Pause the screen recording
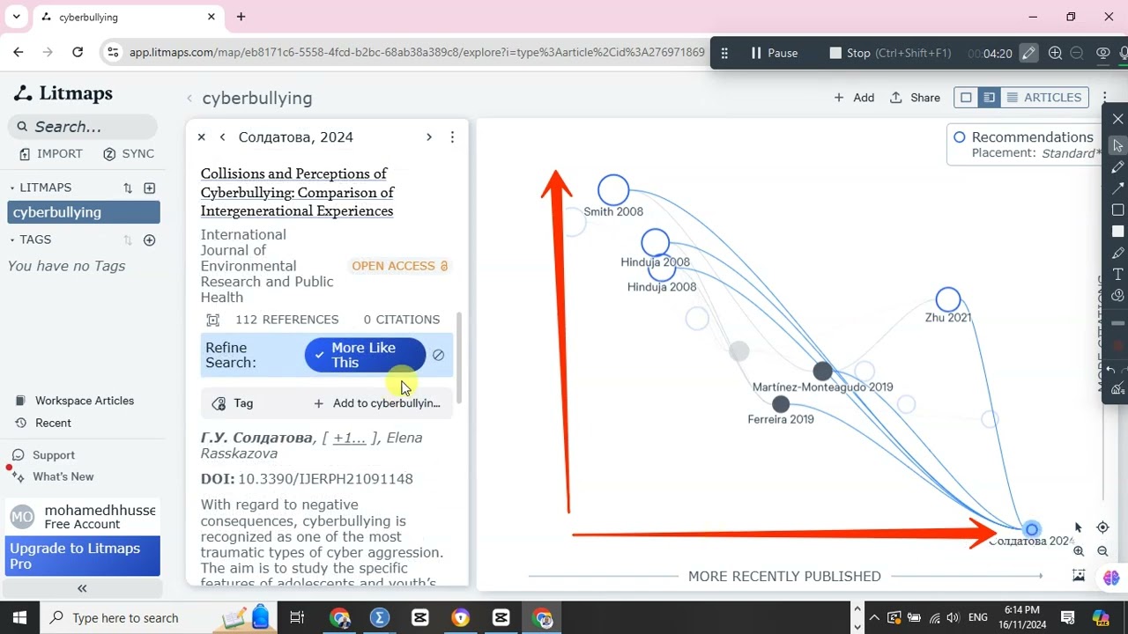 coord(774,53)
